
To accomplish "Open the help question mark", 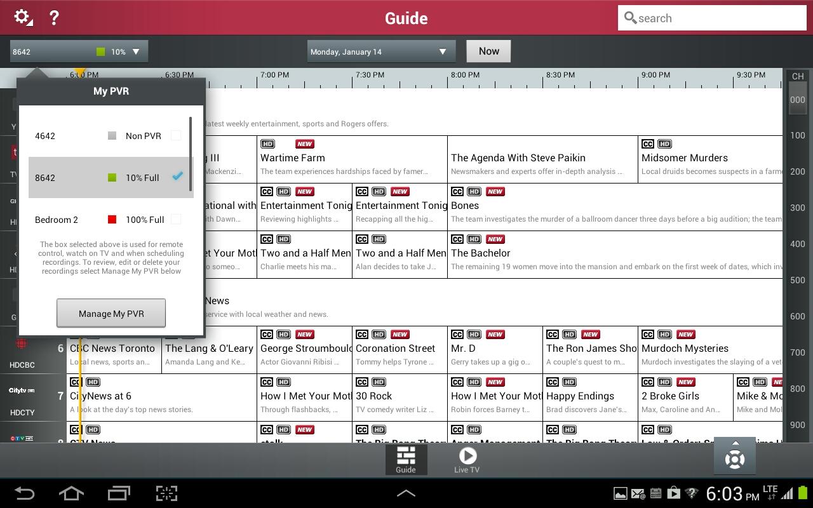I will pyautogui.click(x=54, y=17).
